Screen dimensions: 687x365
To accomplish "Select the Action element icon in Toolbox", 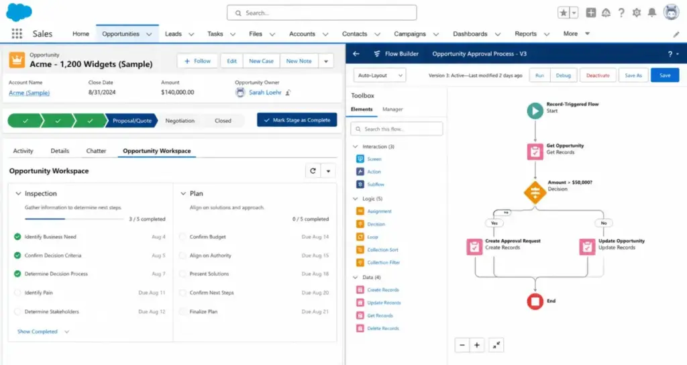I will [x=360, y=172].
